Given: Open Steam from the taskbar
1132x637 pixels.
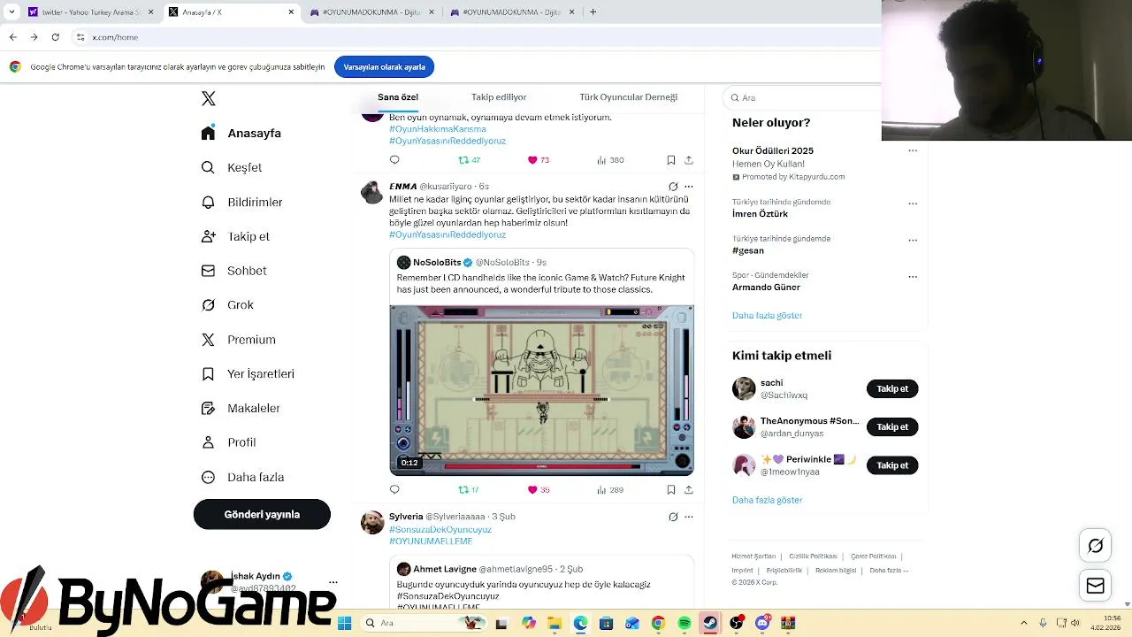Looking at the screenshot, I should (710, 623).
